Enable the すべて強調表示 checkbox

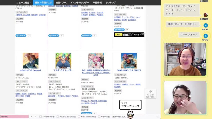tap(41, 117)
